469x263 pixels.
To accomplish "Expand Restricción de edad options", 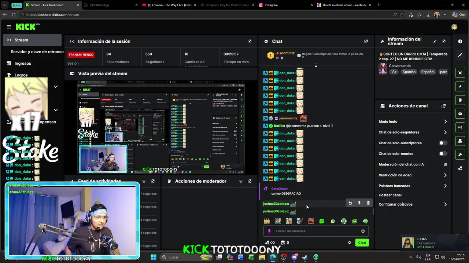I will tap(445, 175).
